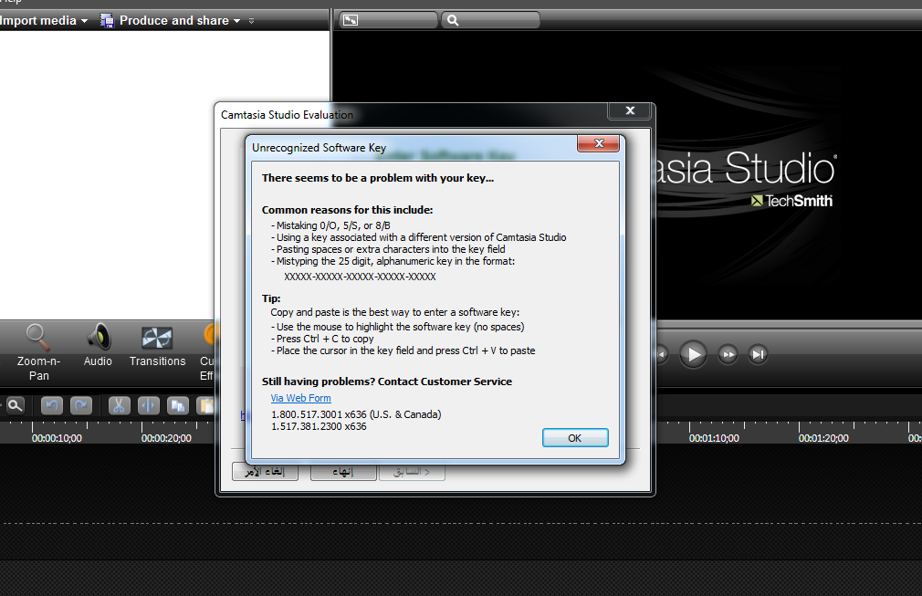Click OK in the Unrecognized Software Key dialog

575,438
